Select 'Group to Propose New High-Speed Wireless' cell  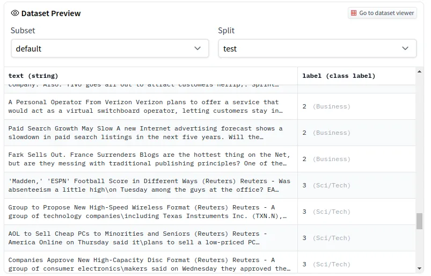tap(151, 212)
